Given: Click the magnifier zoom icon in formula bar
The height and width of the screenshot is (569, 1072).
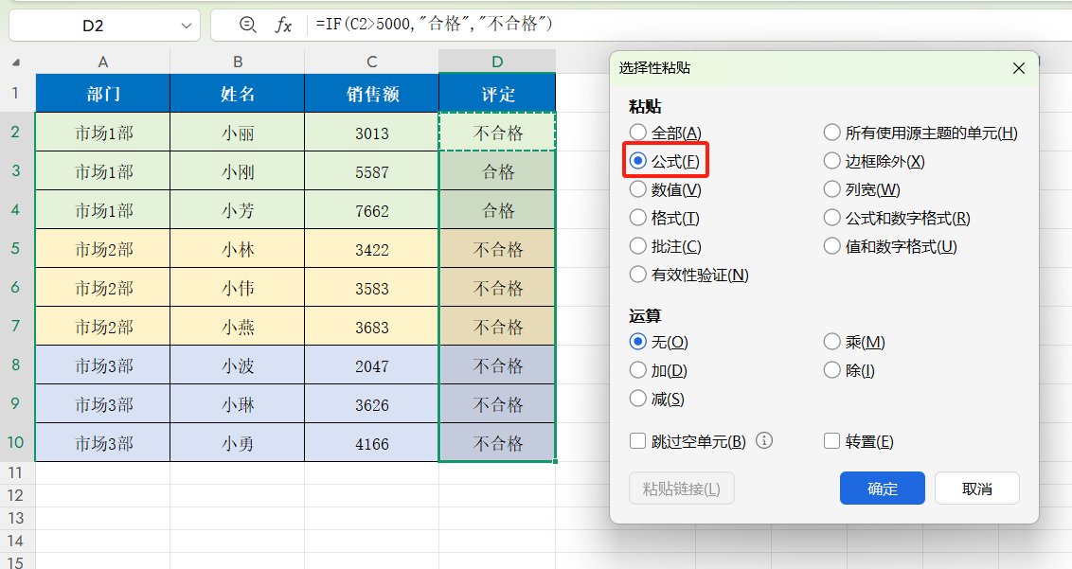Looking at the screenshot, I should [248, 26].
